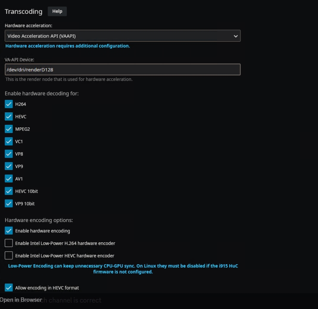
Task: Open the Hardware acceleration dropdown
Action: tap(122, 36)
